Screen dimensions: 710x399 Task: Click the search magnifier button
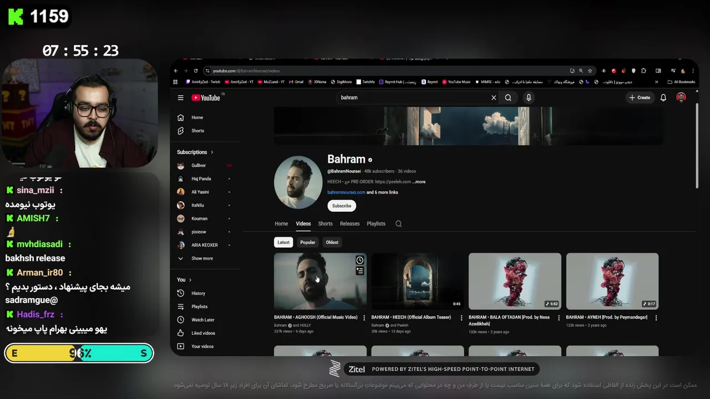[x=508, y=98]
